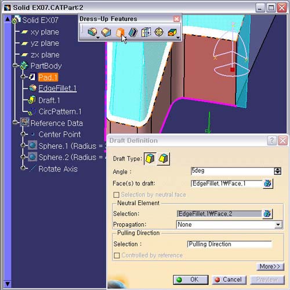Screen dimensions: 290x290
Task: Select the Thread/Tap tool icon
Action: pos(159,32)
